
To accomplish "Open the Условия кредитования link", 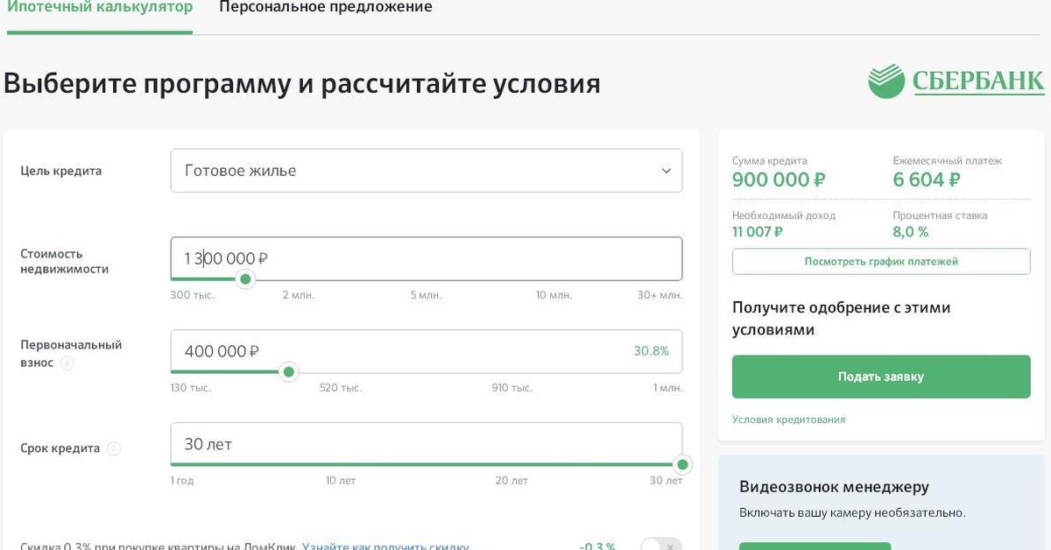I will point(788,420).
